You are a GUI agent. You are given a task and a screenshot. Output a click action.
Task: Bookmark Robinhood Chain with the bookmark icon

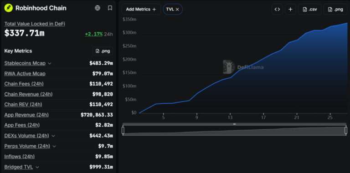pos(110,8)
